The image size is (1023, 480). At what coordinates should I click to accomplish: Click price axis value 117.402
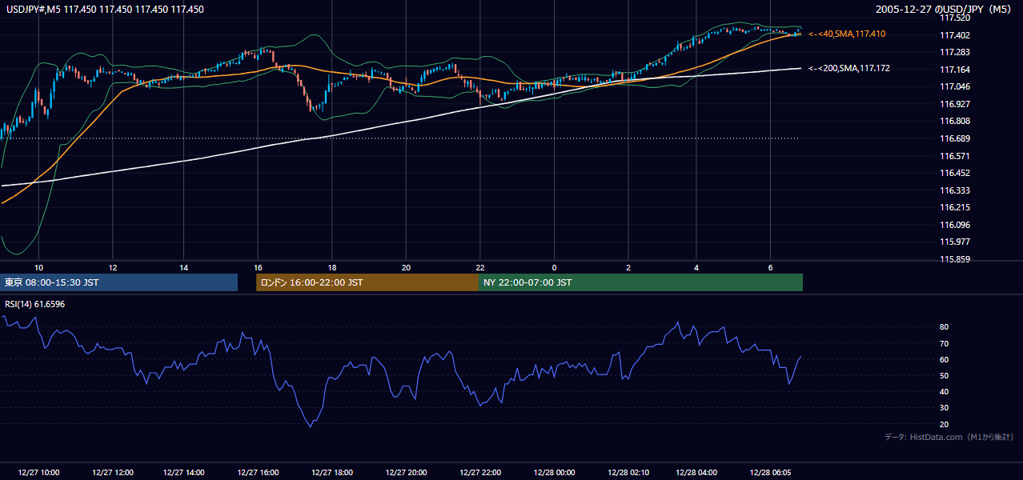955,35
